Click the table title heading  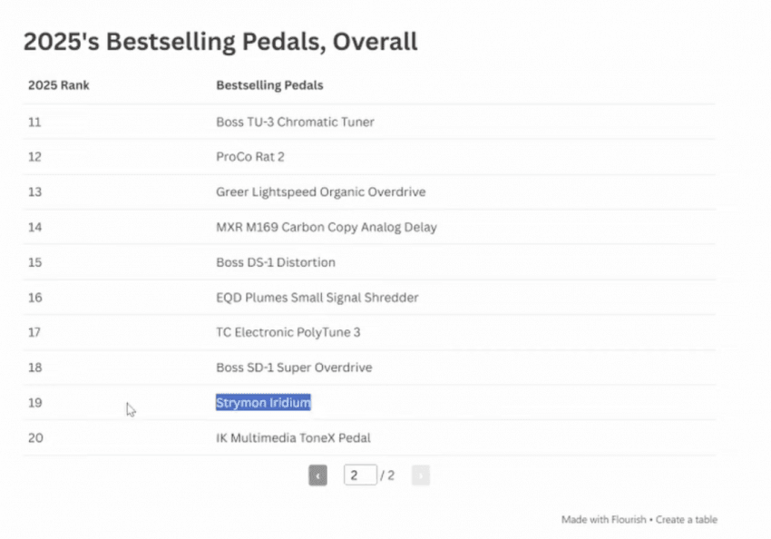coord(220,42)
